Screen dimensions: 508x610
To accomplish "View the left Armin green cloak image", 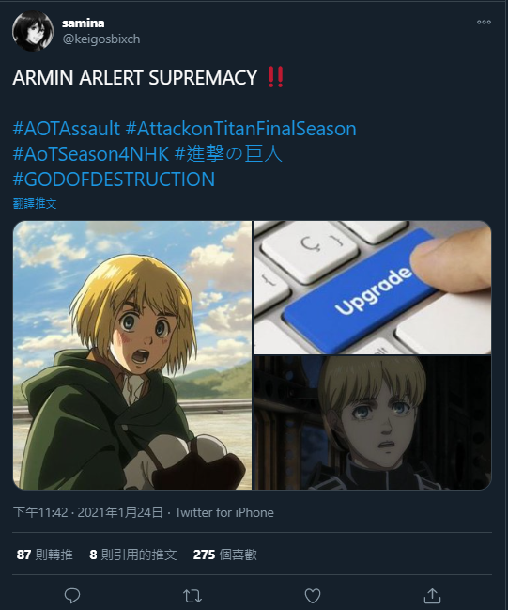I will (x=132, y=355).
